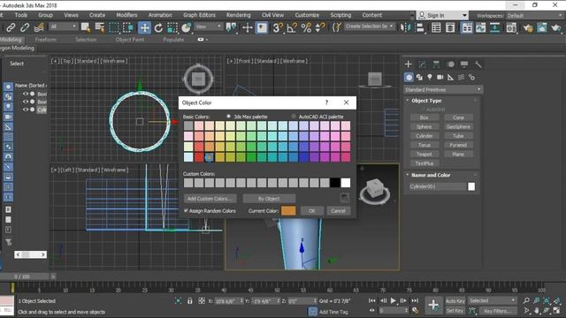Open the Standard Primitives dropdown
Viewport: 566px width, 318px height.
(x=443, y=89)
